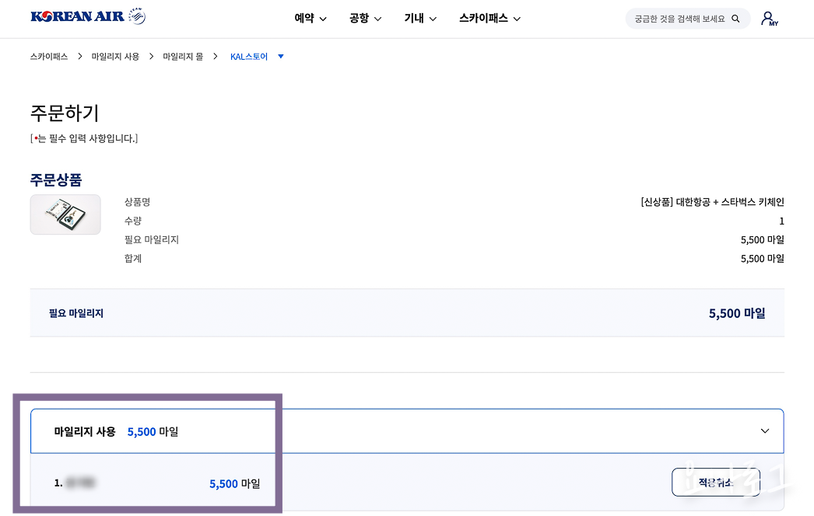Open KAL스토어 breadcrumb link

pos(249,57)
